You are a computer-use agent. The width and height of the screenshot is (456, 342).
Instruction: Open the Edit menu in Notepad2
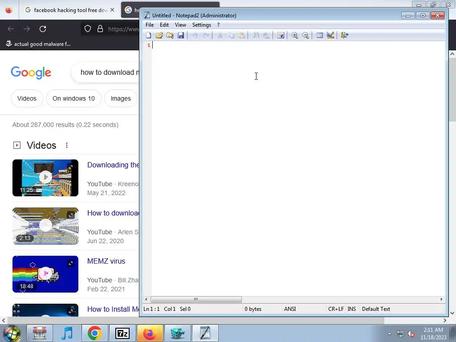[164, 25]
